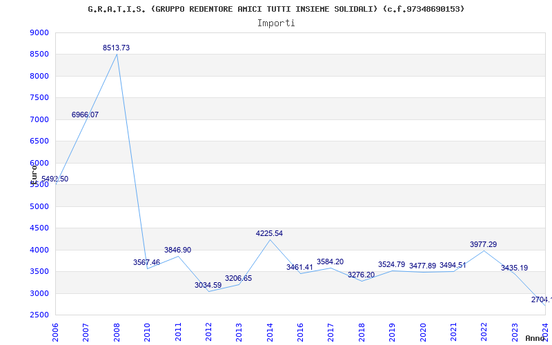
Task: Click the 5492.50 value label
Action: [55, 179]
